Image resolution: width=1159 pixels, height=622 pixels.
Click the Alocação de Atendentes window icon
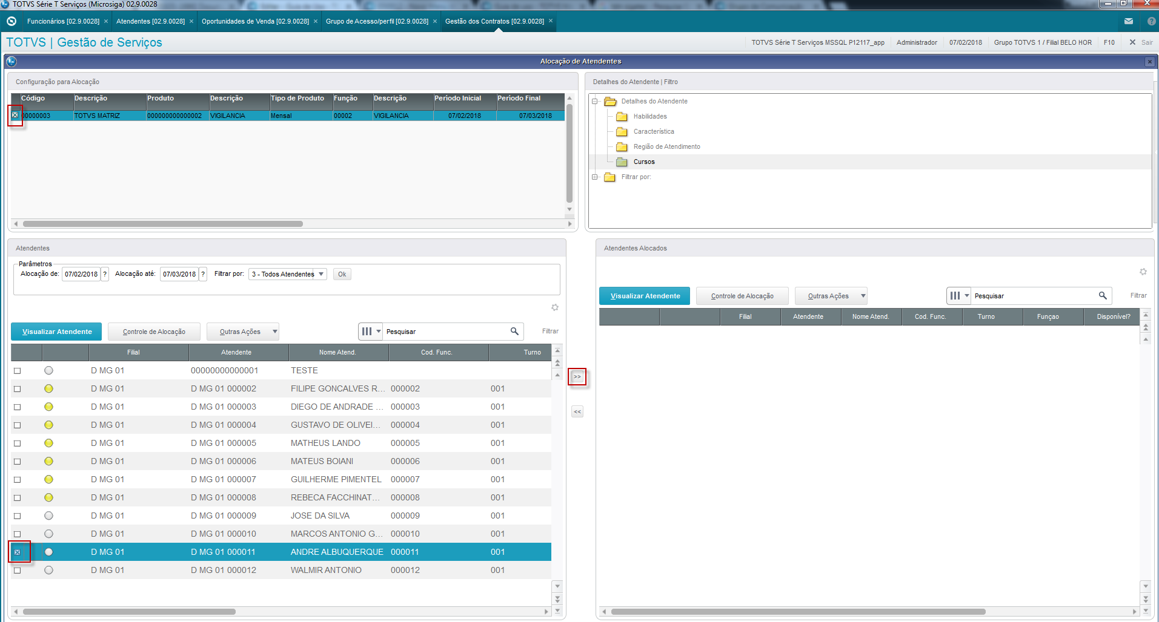pyautogui.click(x=12, y=61)
